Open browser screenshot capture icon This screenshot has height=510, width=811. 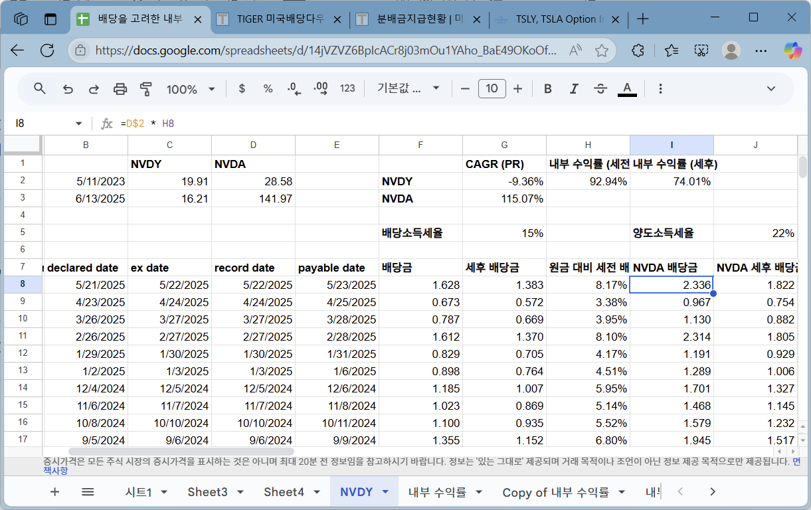pyautogui.click(x=701, y=50)
